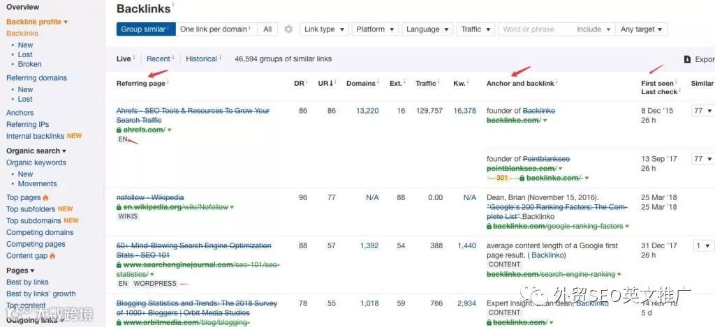Click the lock icon beside ahrefs.com
The height and width of the screenshot is (327, 715).
coord(119,130)
